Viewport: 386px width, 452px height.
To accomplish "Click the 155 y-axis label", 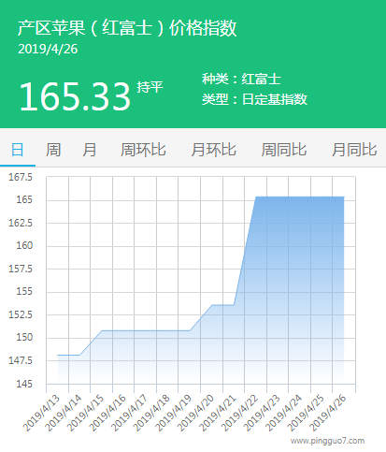I will coord(24,291).
